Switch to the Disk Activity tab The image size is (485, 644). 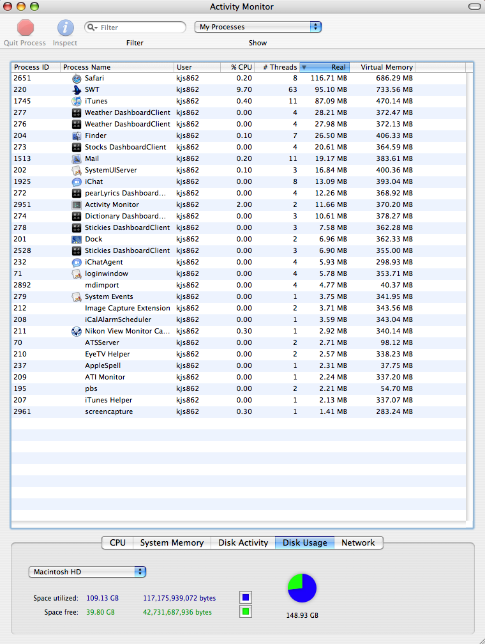coord(243,542)
